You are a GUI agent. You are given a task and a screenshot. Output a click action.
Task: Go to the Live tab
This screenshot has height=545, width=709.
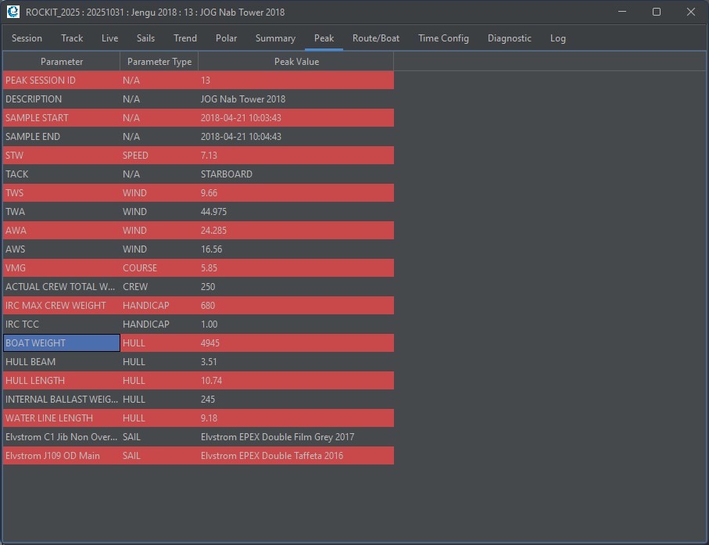click(x=110, y=38)
